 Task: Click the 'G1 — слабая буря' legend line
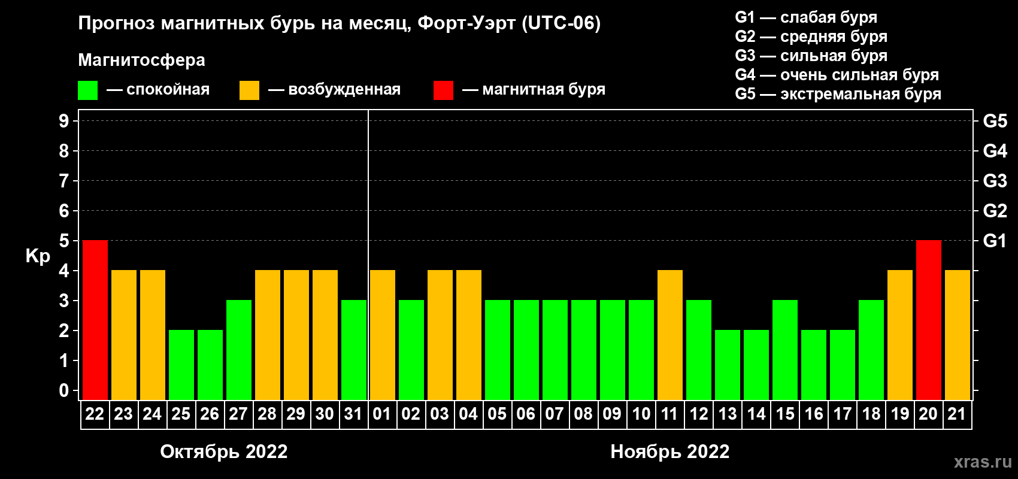806,17
